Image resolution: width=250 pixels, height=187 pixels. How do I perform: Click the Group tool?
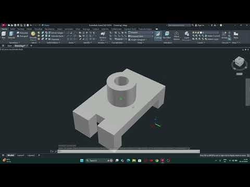(x=224, y=35)
